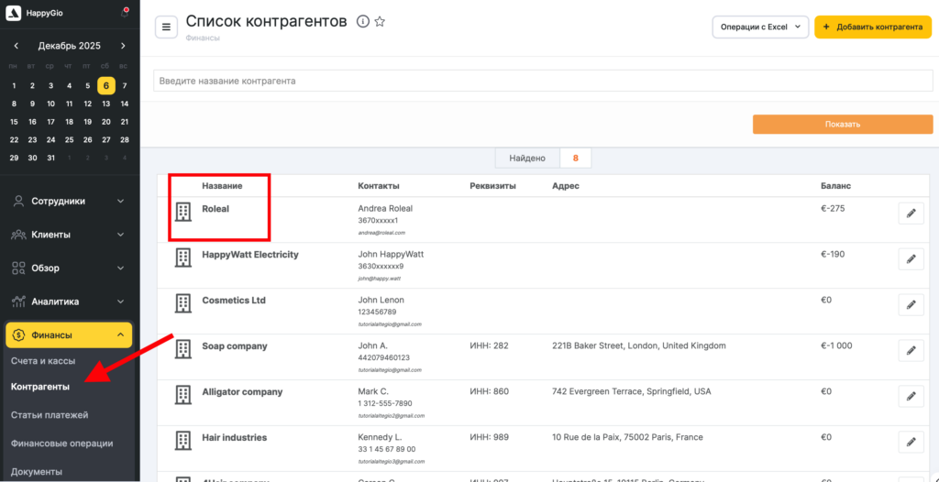Open Операции с Excel dropdown
Screen dimensions: 939x482
[x=760, y=27]
